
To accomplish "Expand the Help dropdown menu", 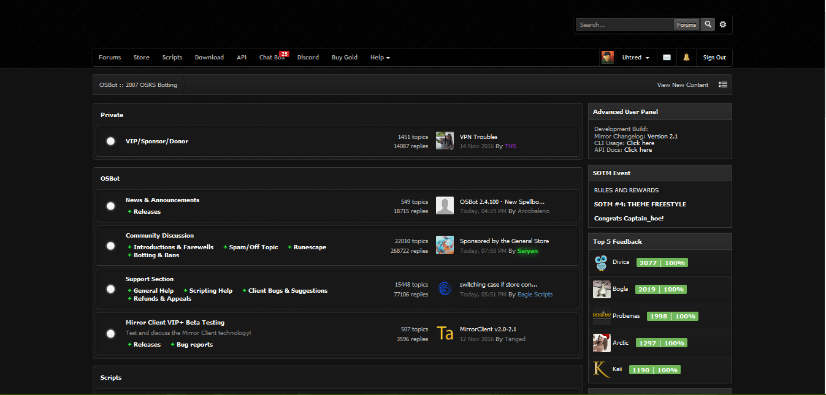I will (x=380, y=58).
